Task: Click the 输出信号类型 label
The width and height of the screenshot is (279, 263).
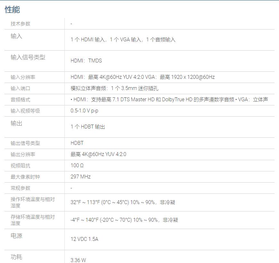Action: (25, 143)
